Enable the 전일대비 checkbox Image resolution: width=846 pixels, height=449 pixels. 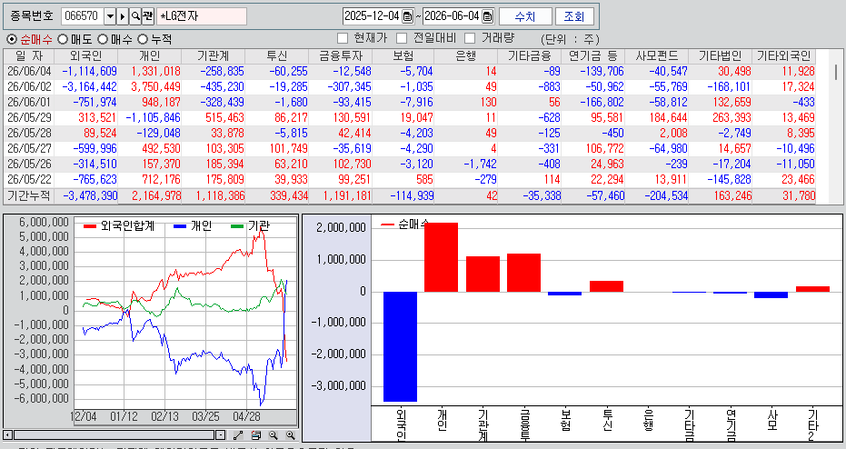click(402, 38)
